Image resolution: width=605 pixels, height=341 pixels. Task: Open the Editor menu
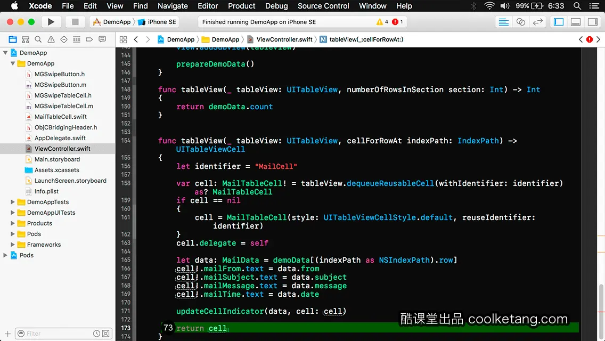208,6
